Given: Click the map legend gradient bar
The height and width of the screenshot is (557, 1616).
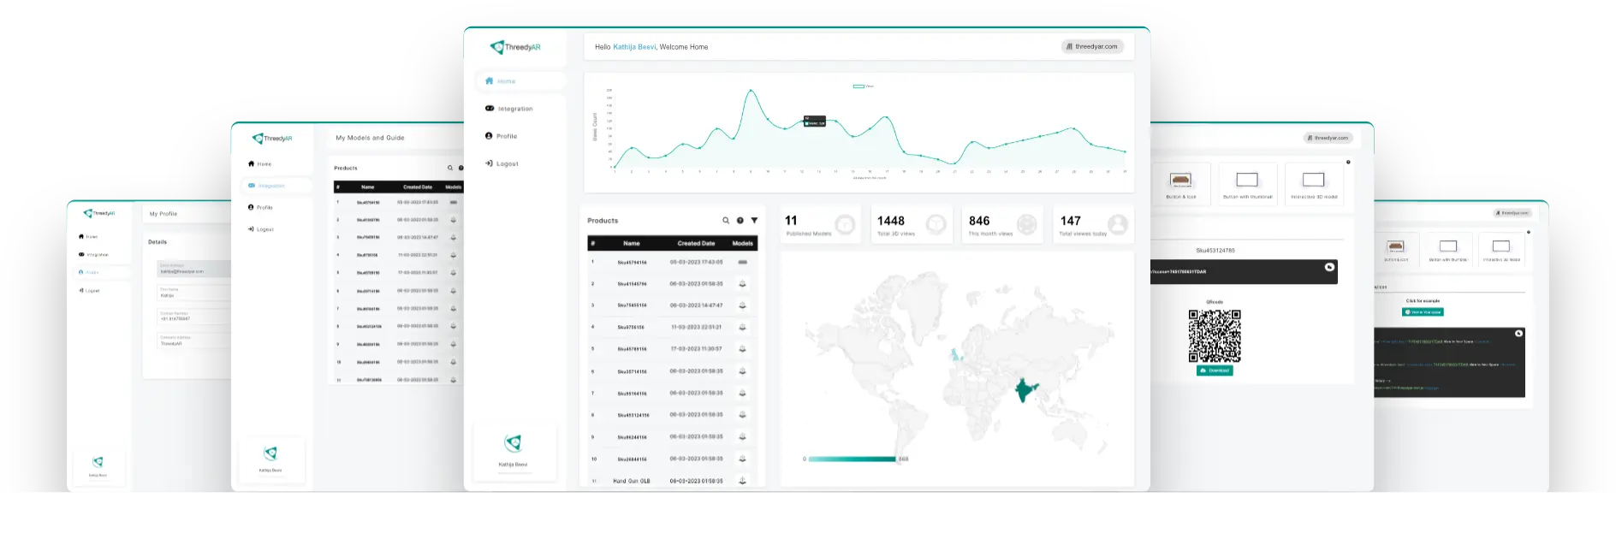Looking at the screenshot, I should point(853,459).
